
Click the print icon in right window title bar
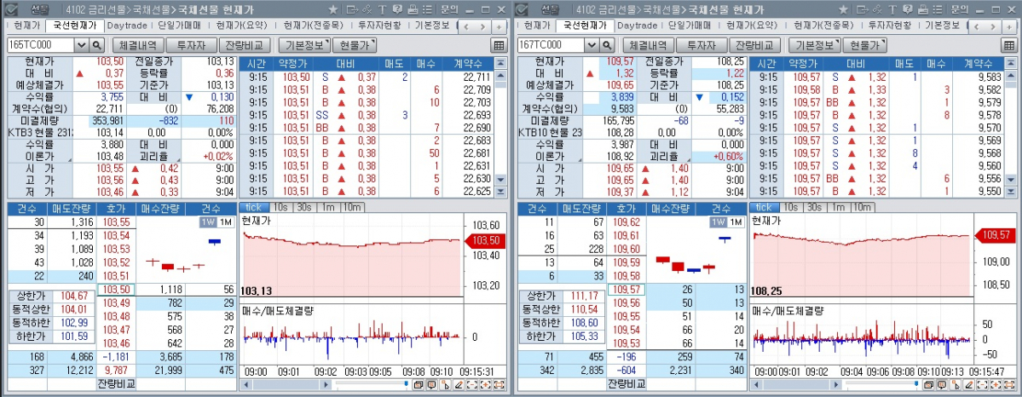922,9
